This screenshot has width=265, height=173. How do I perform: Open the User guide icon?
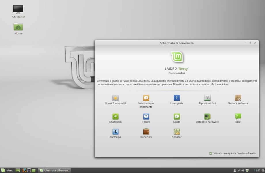point(177,98)
